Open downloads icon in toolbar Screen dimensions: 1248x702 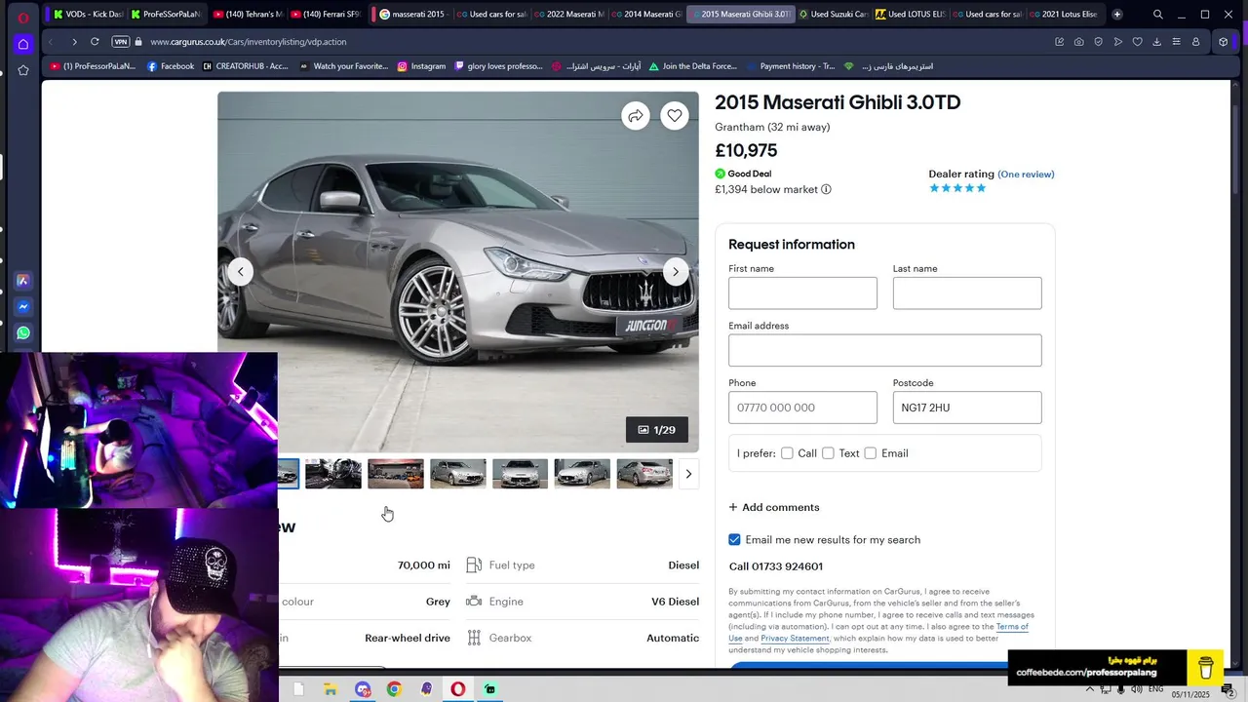pyautogui.click(x=1156, y=42)
